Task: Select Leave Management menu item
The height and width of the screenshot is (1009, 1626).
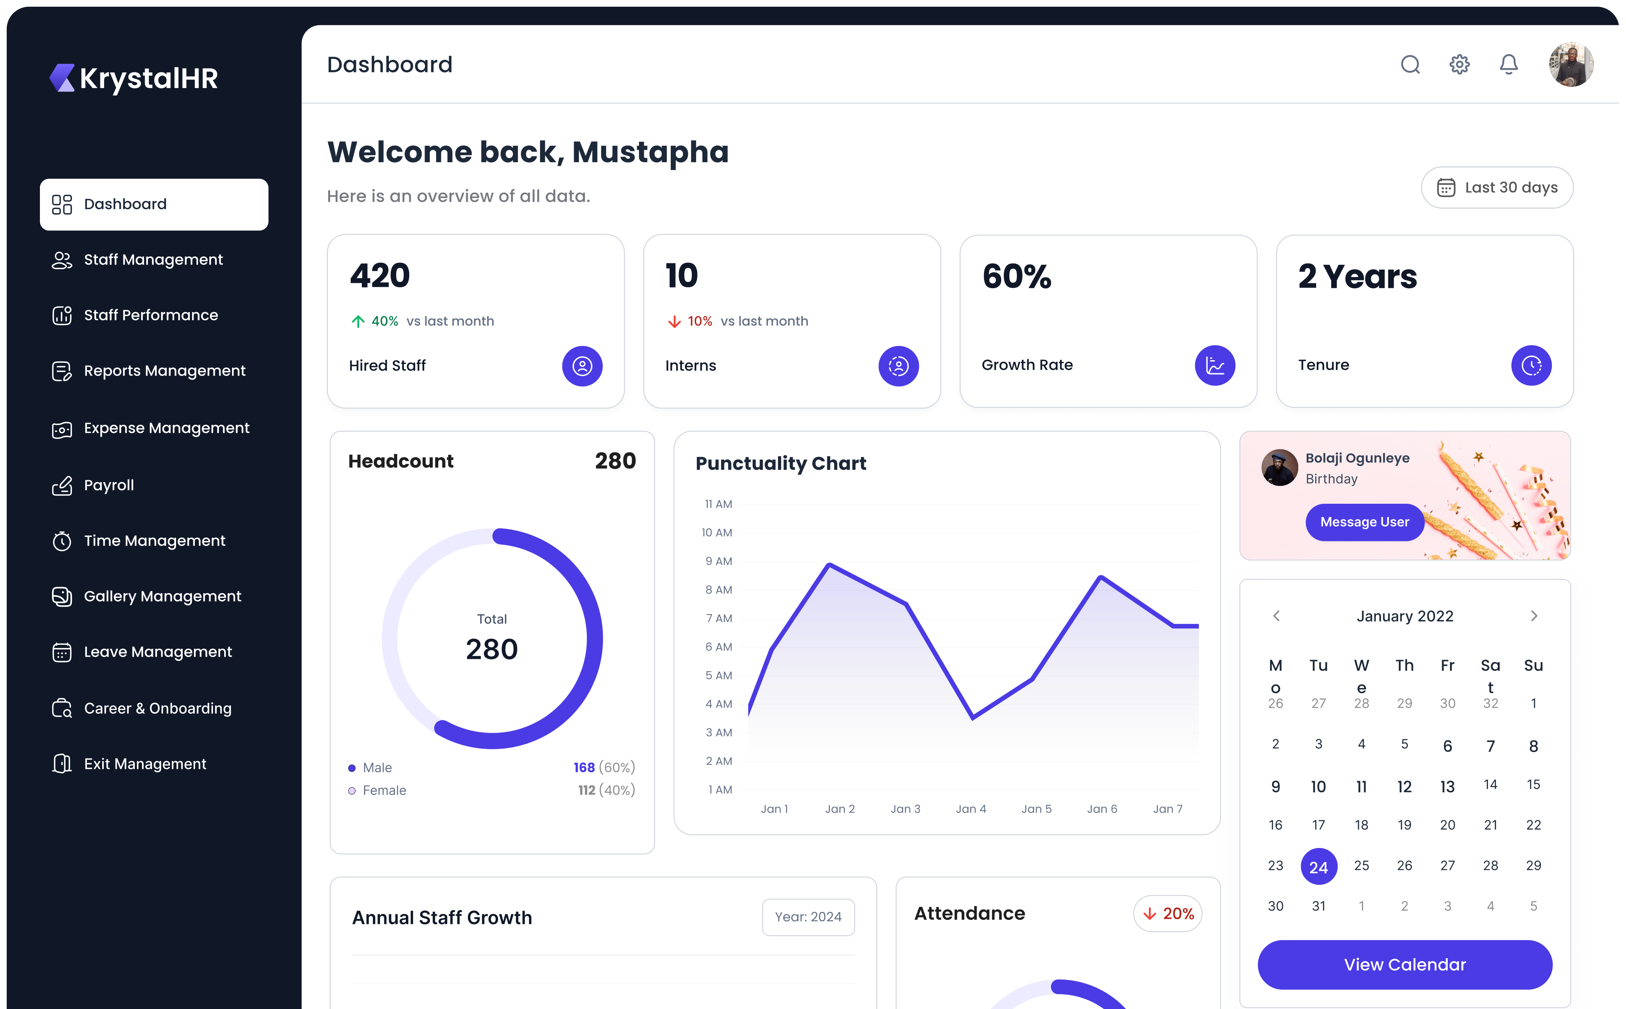Action: pos(157,652)
